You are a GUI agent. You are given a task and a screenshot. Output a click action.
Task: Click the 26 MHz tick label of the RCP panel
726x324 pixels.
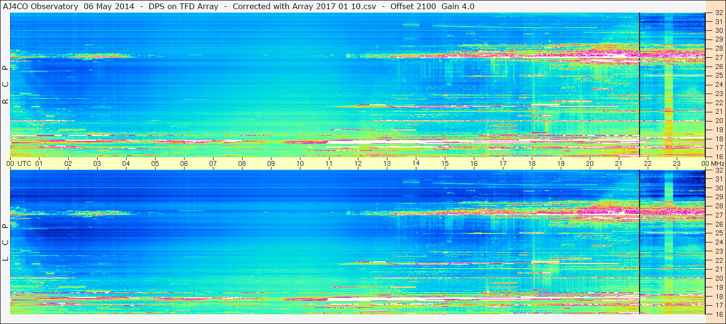click(x=719, y=67)
